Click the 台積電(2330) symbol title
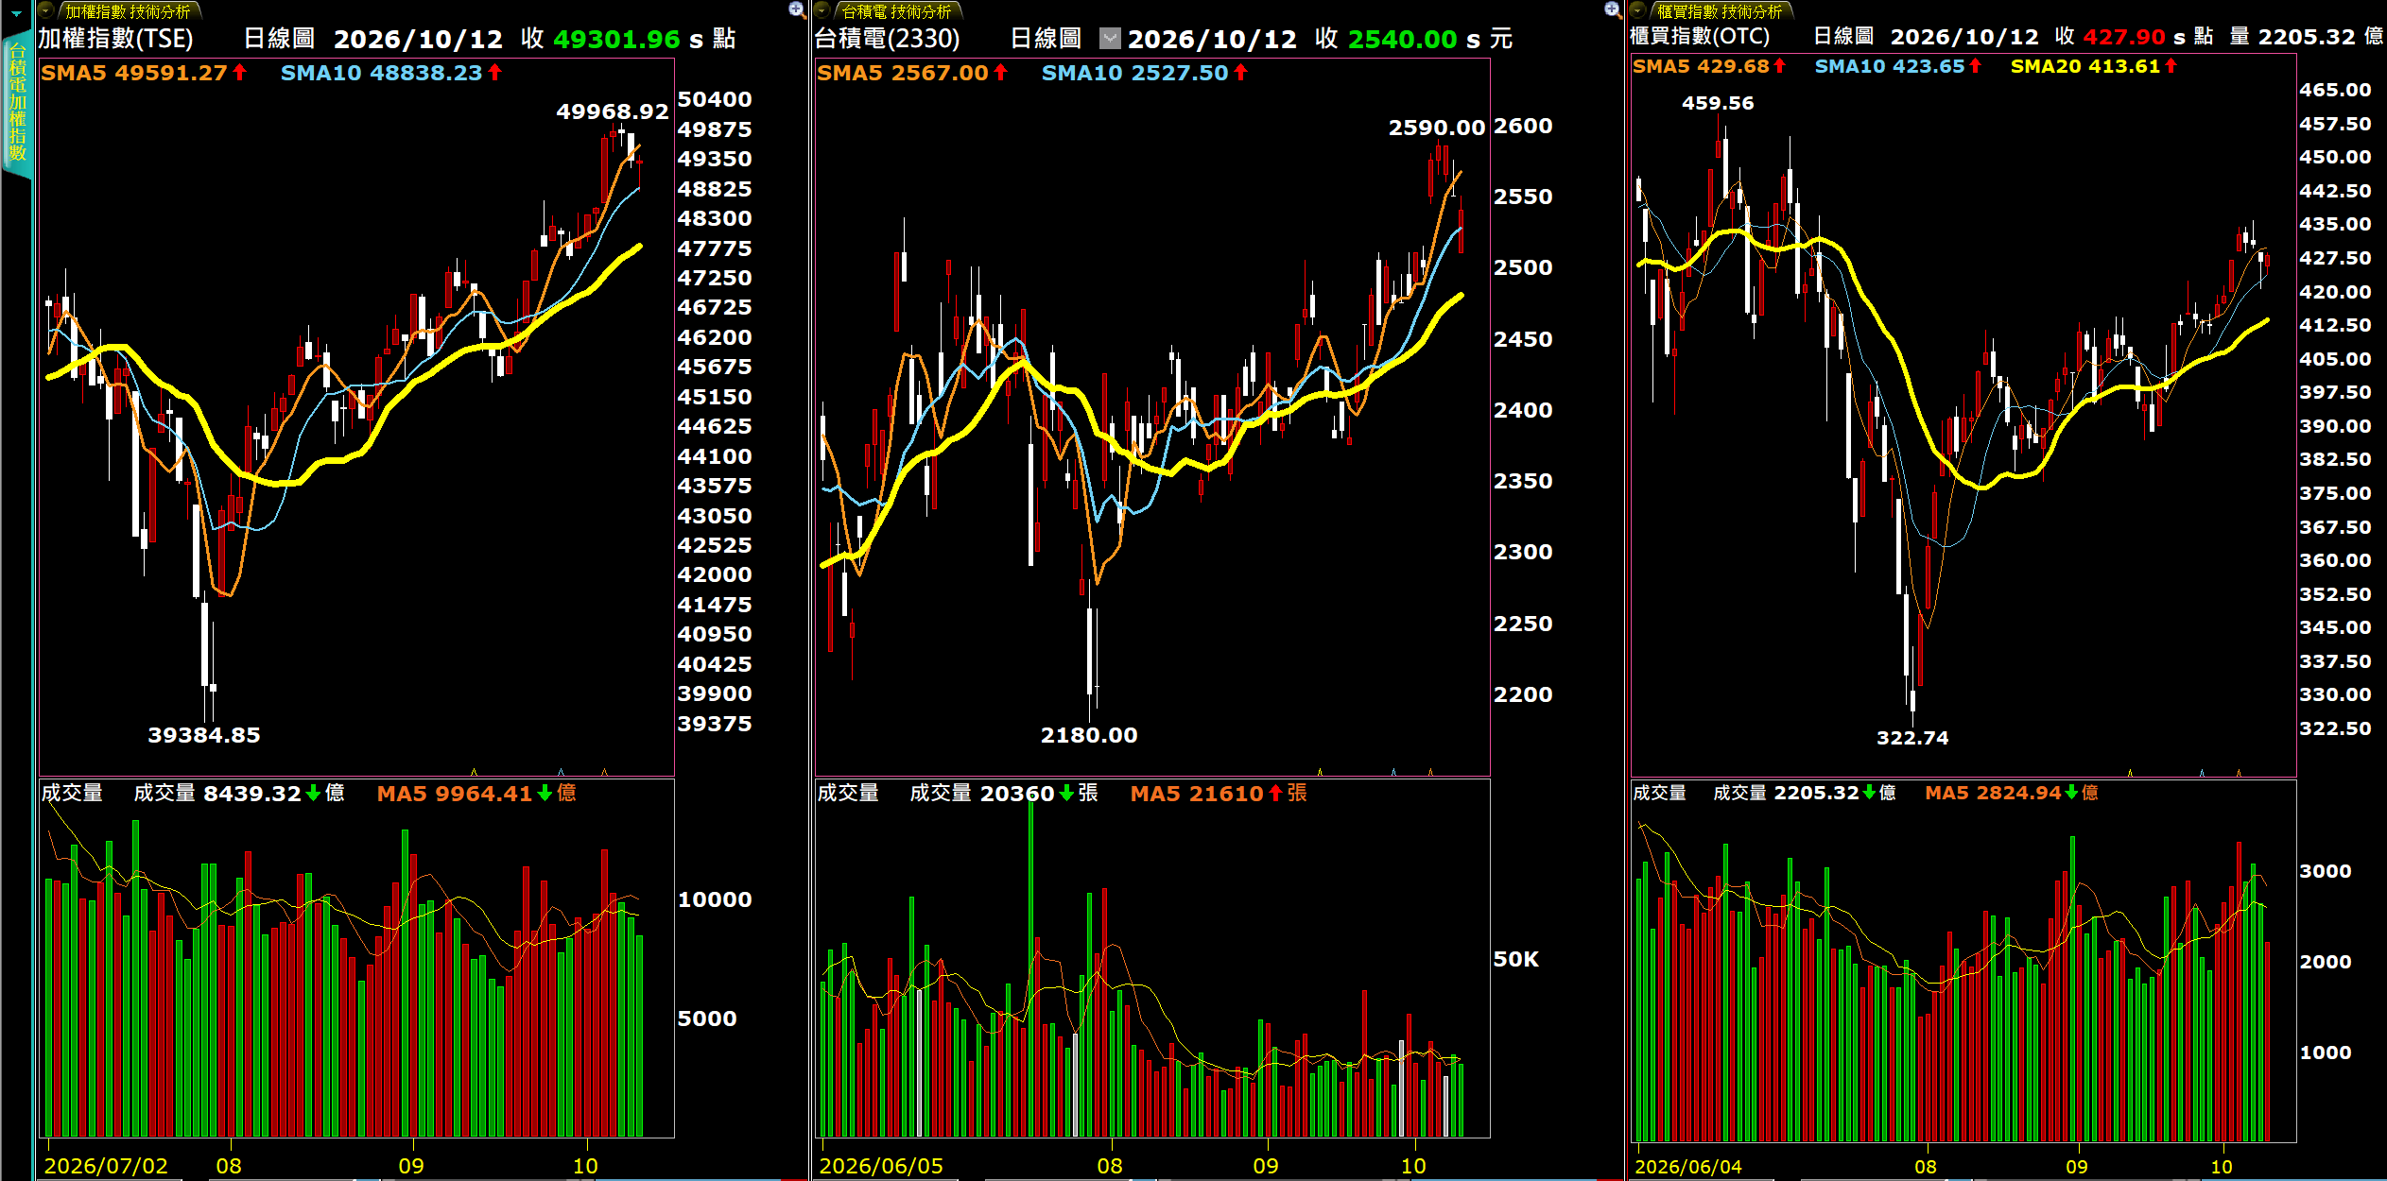The image size is (2387, 1181). 887,39
